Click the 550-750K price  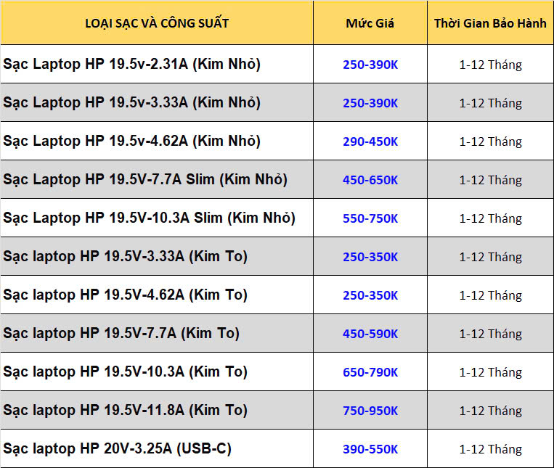370,218
